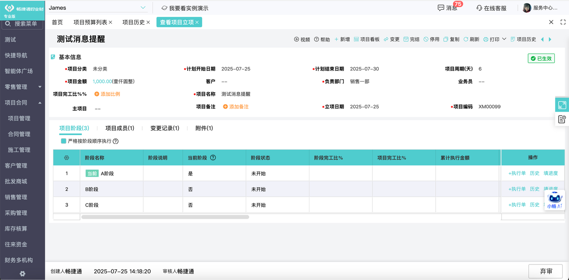The image size is (569, 280).
Task: Switch to the 项目预算列表 tab
Action: (x=90, y=22)
